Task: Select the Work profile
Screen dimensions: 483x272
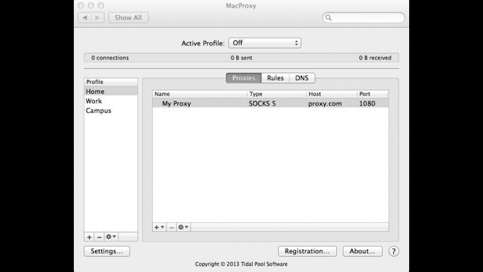Action: tap(111, 101)
